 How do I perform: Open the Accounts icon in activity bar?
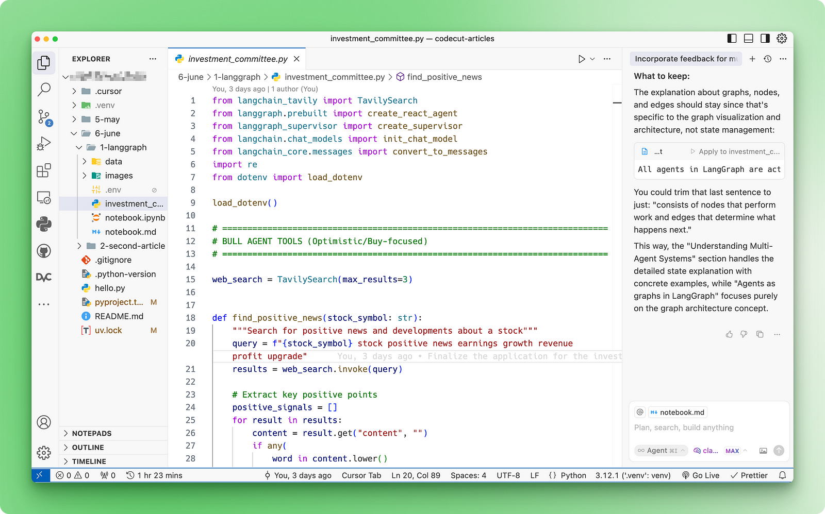pyautogui.click(x=44, y=422)
